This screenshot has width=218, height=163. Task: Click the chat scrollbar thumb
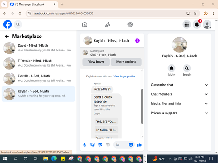pyautogui.click(x=142, y=106)
